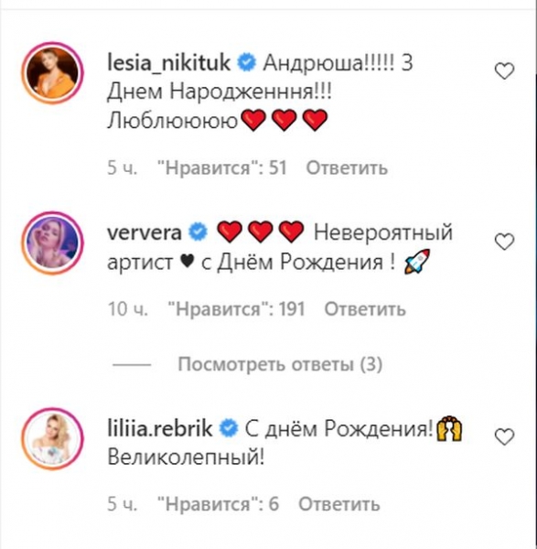Reply to liliia.rebrik's comment via Ответить
This screenshot has width=537, height=549.
[338, 504]
